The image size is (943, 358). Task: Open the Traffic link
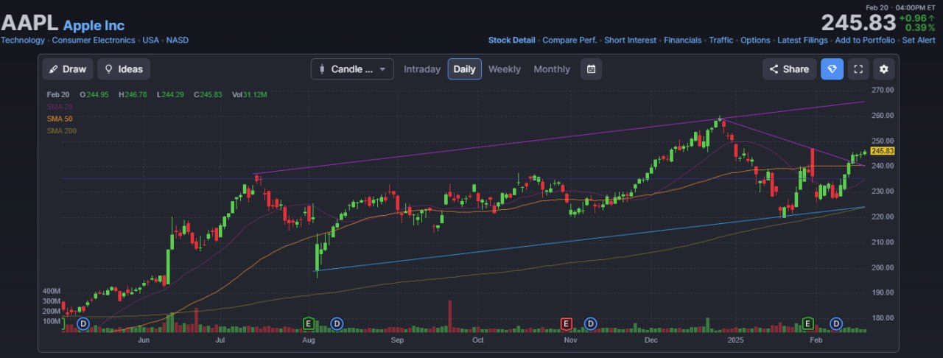pyautogui.click(x=721, y=41)
